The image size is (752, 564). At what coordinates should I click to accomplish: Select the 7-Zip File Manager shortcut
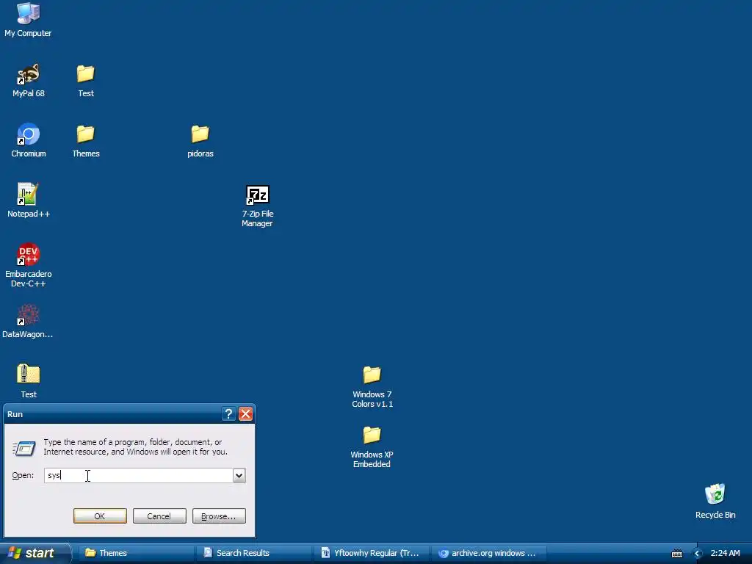[x=258, y=195]
